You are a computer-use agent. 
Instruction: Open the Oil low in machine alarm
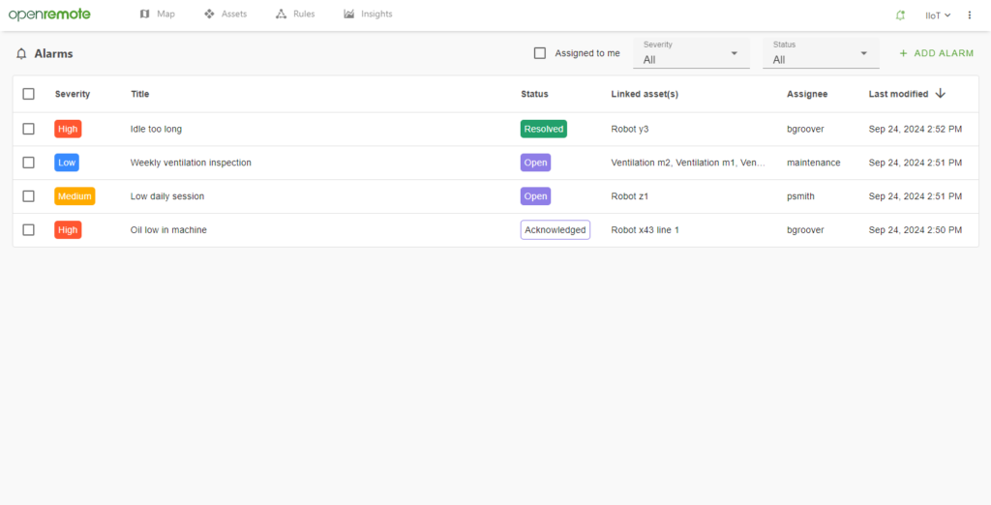tap(168, 230)
